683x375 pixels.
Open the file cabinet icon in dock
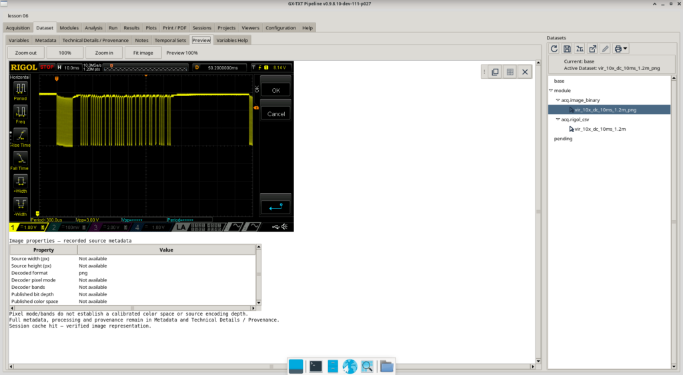pyautogui.click(x=333, y=367)
